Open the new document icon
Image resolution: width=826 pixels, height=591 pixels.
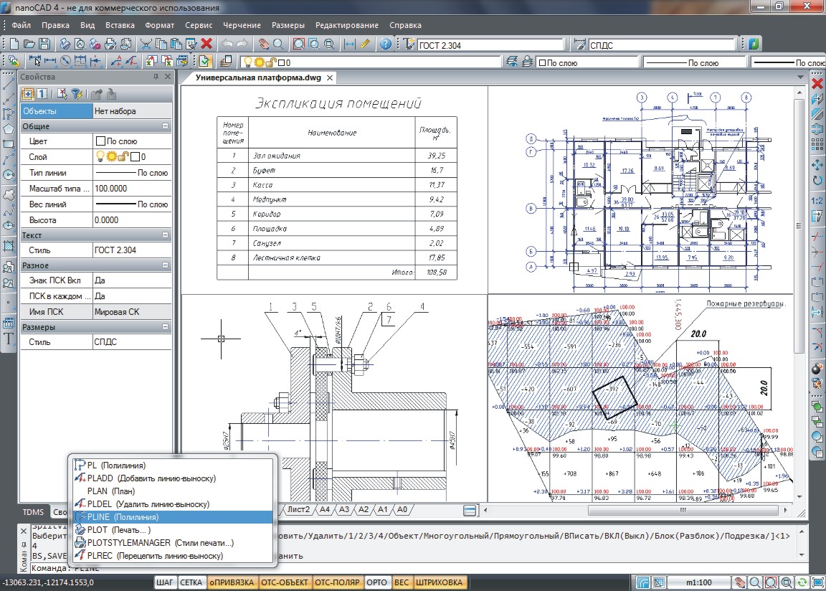click(14, 44)
